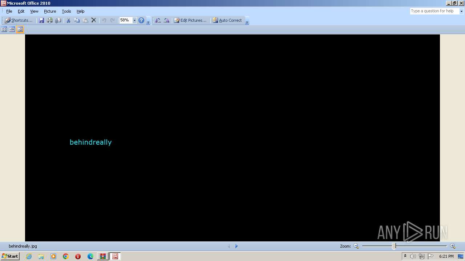Print the picture using printer icon

50,20
